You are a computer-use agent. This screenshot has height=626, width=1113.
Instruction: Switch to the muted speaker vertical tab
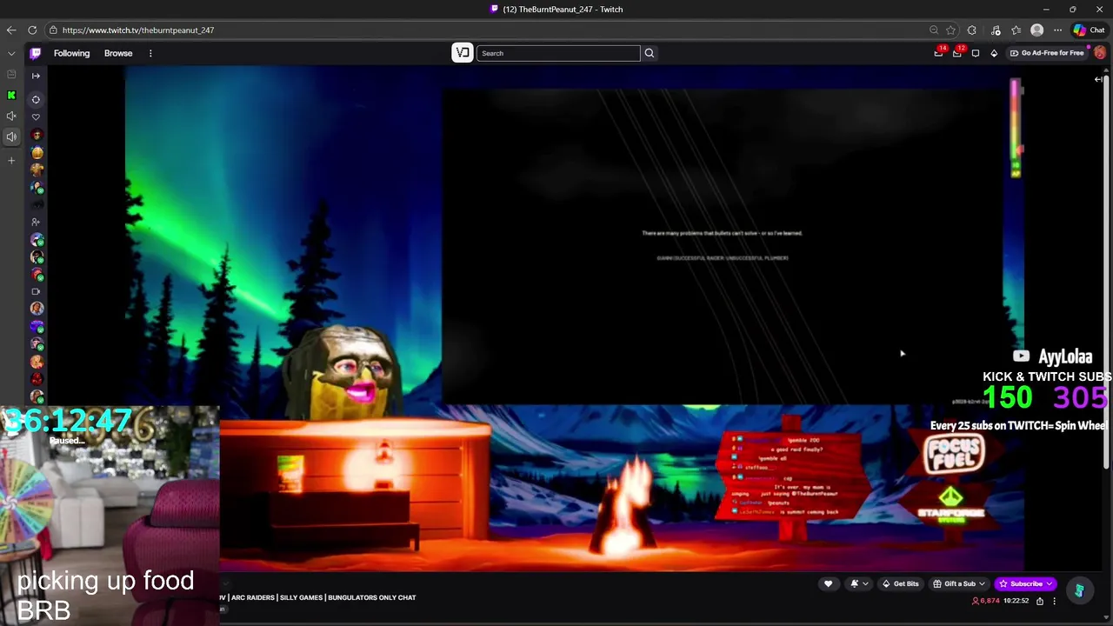click(11, 116)
